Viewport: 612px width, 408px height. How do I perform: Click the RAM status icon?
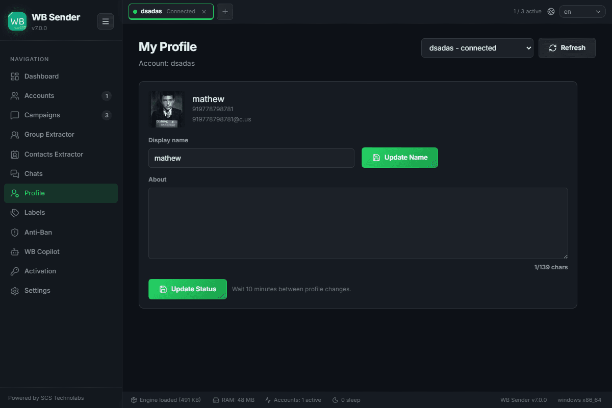click(x=216, y=400)
